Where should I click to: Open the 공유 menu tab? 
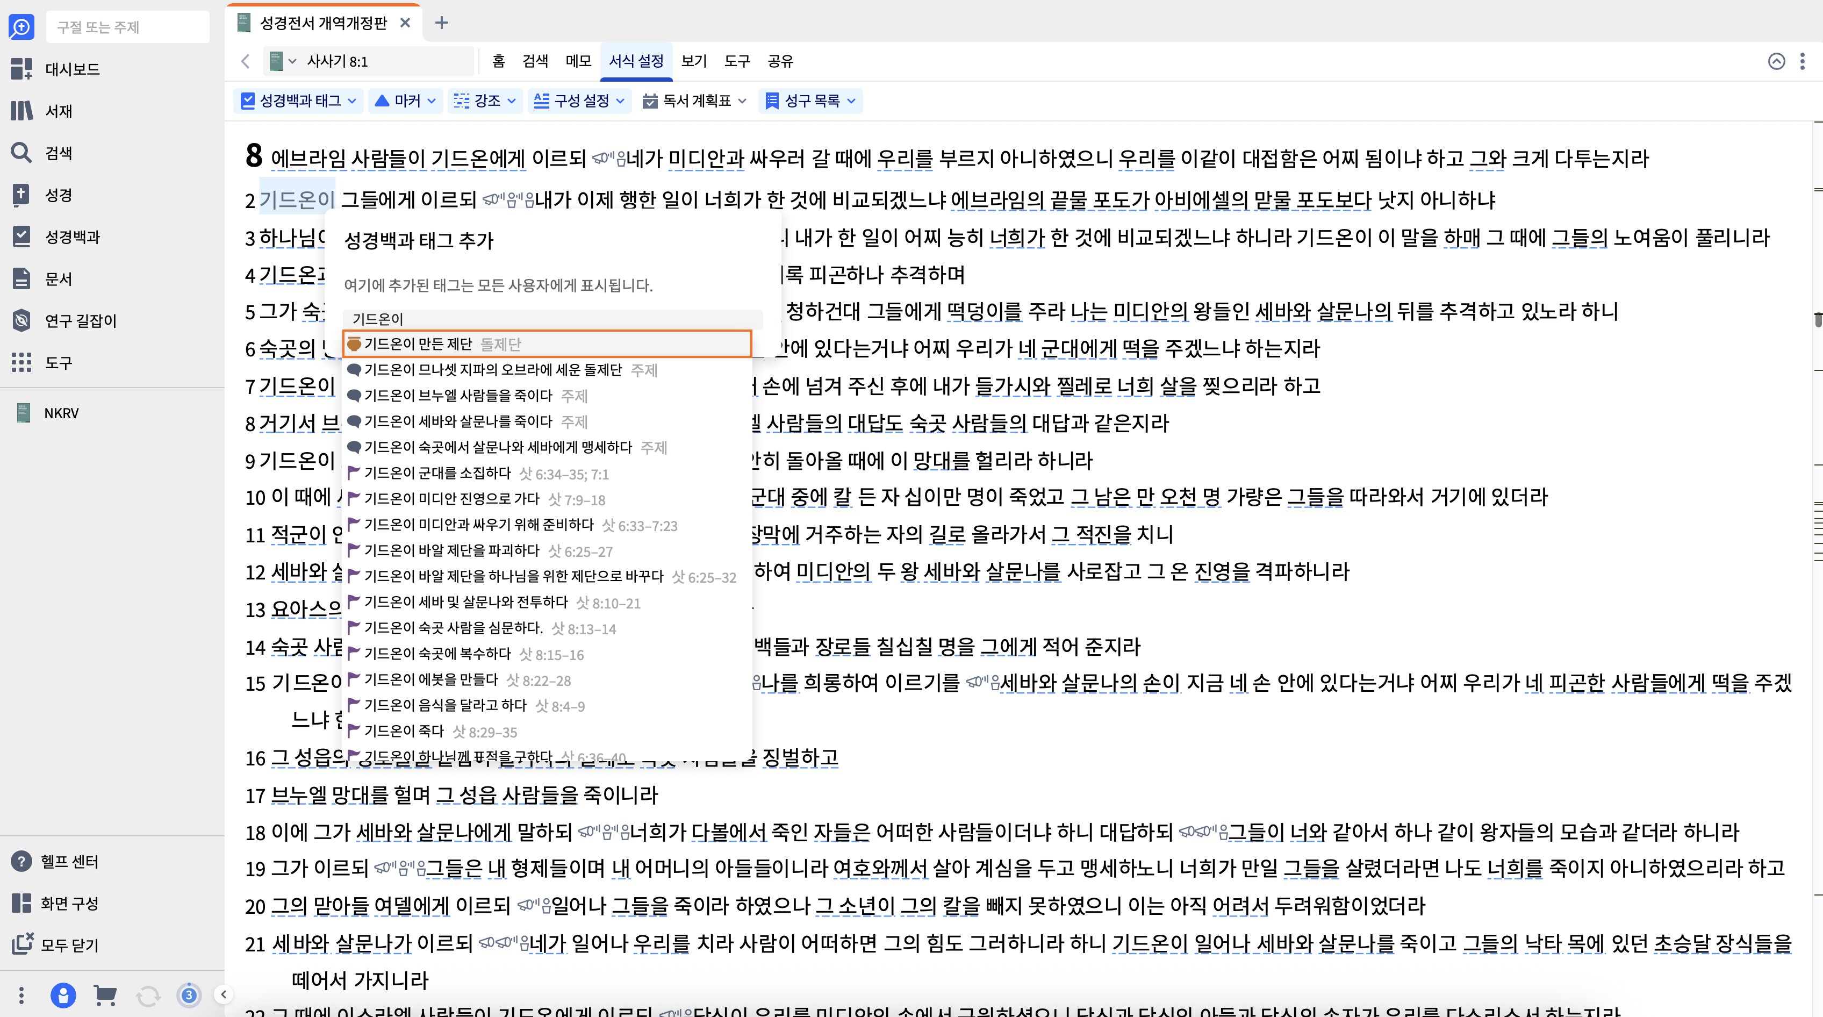[780, 61]
